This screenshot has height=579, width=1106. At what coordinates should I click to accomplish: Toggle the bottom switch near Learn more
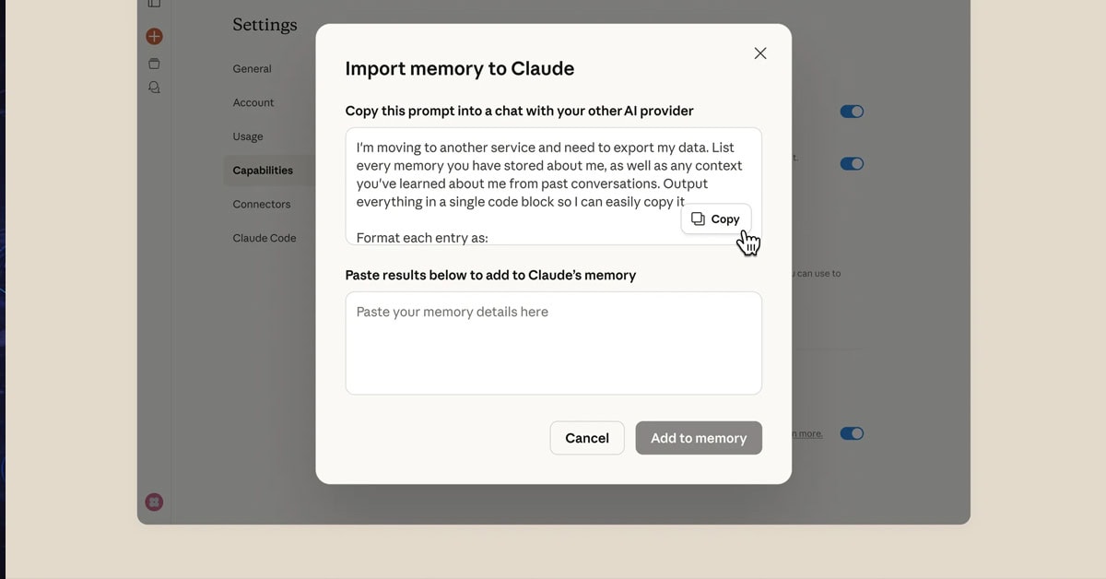click(x=852, y=433)
